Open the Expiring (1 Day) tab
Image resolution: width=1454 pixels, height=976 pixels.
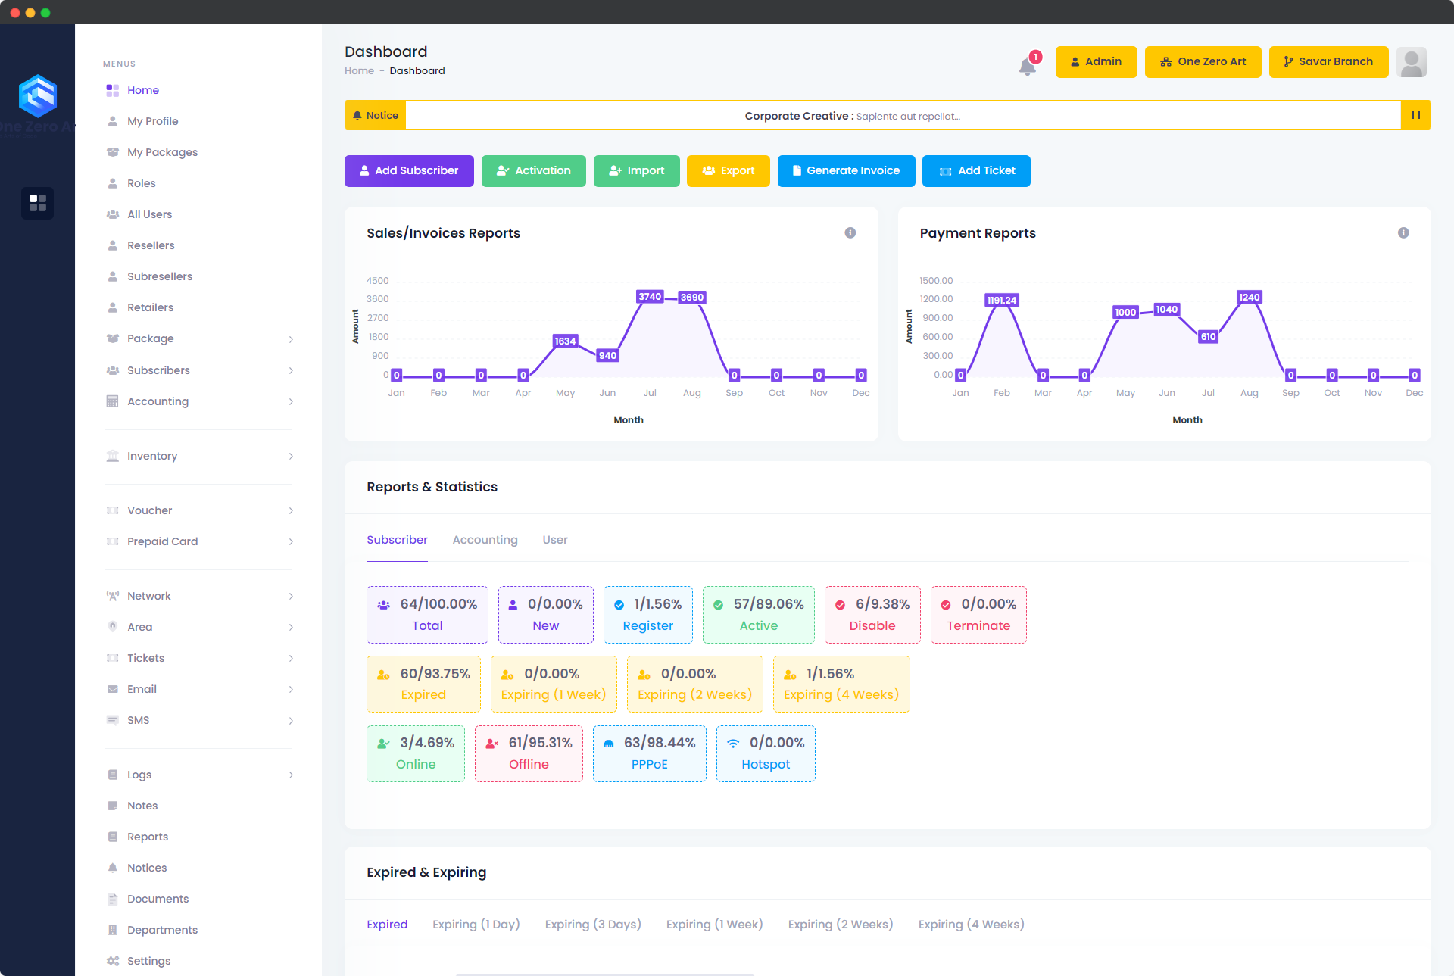476,925
